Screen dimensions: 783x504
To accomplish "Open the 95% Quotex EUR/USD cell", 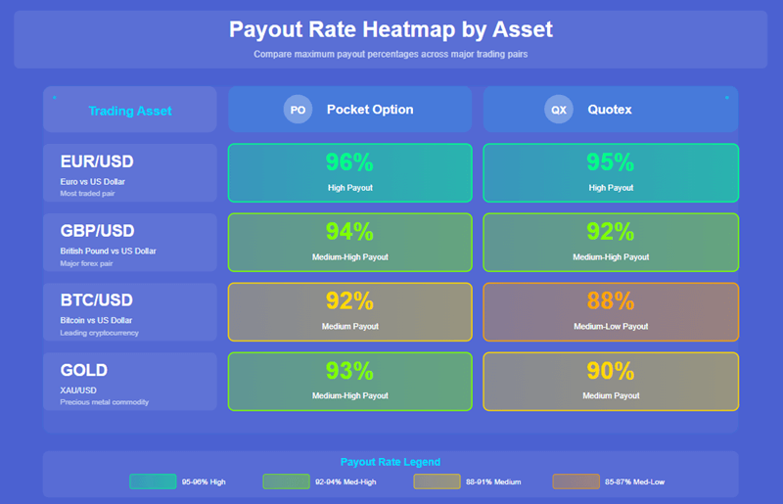I will coord(611,173).
